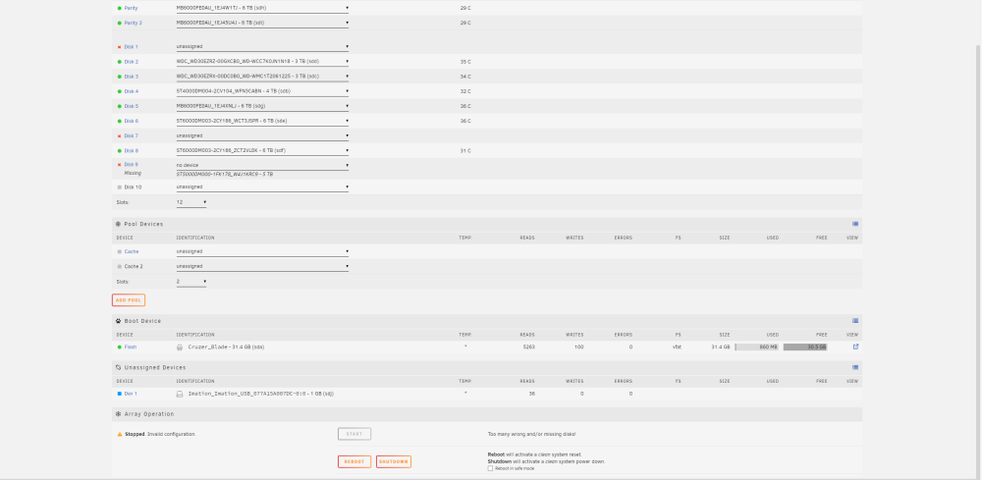982x480 pixels.
Task: Toggle the Boot Device table view icon
Action: coord(855,321)
